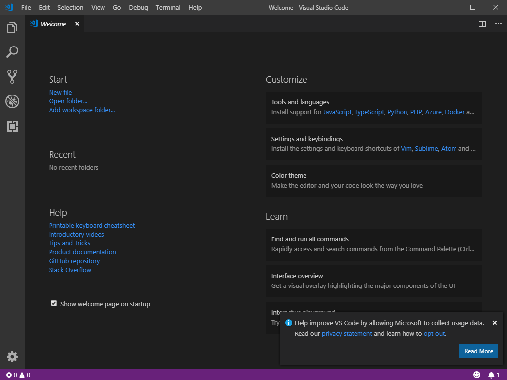
Task: Open the Selection menu
Action: pyautogui.click(x=70, y=7)
